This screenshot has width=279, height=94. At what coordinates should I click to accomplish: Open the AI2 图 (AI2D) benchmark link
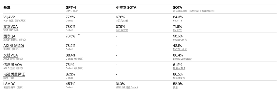coord(14,46)
